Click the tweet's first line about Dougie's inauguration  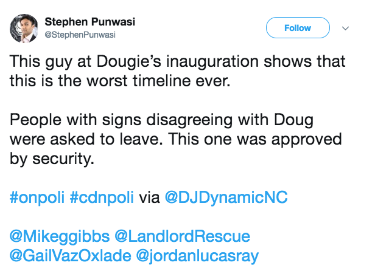(177, 62)
